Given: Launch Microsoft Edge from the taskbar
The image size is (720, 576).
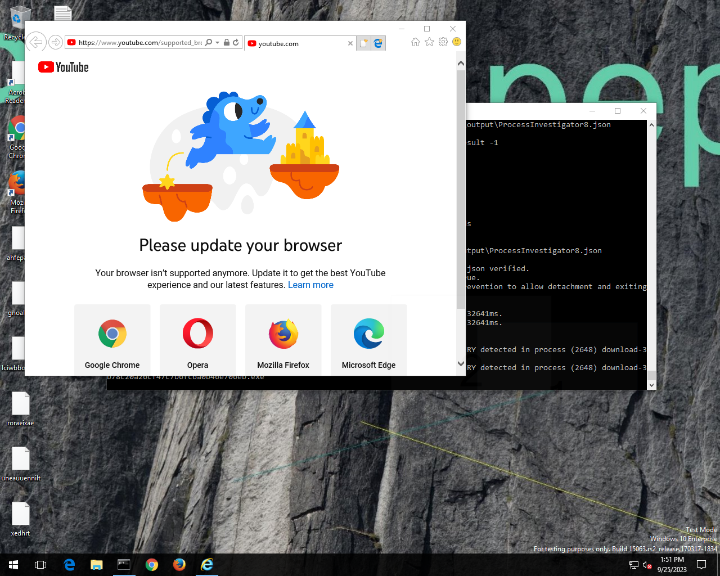Looking at the screenshot, I should tap(69, 565).
